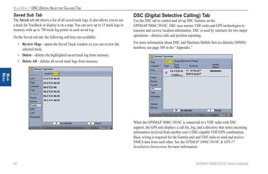The width and height of the screenshot is (268, 174).
Task: Click the Normal Operation icon in Tracks screenshot
Action: point(31,69)
